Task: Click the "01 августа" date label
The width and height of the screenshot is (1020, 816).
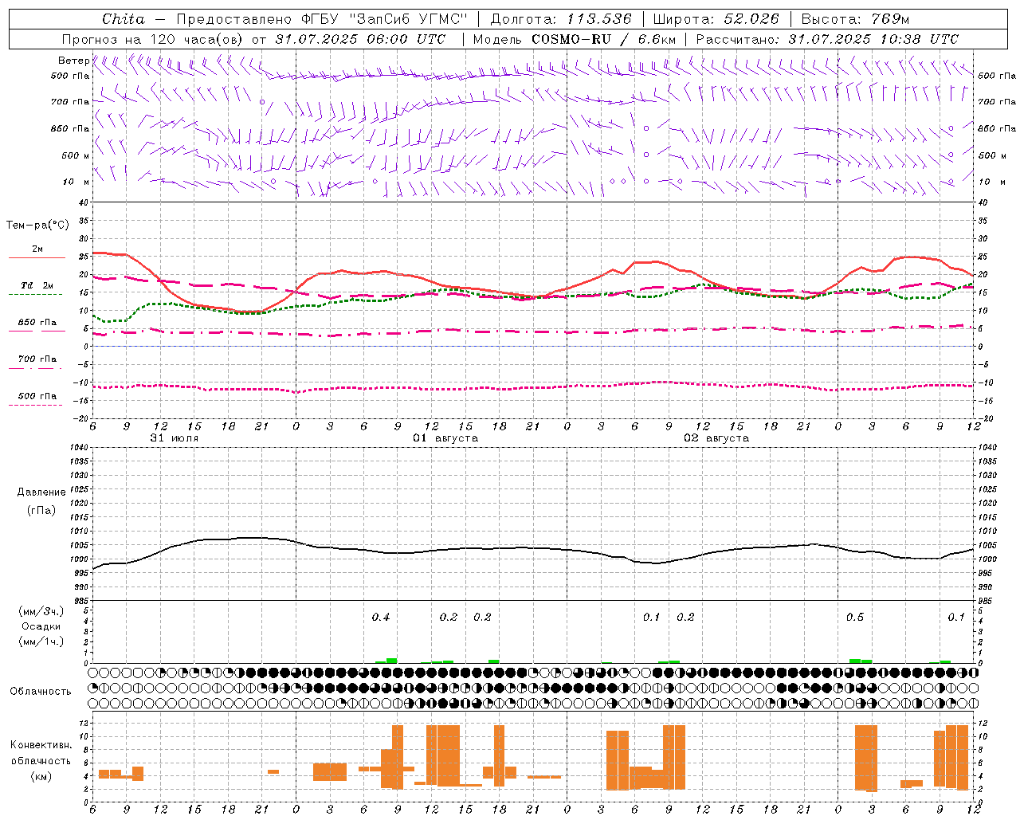Action: [445, 438]
